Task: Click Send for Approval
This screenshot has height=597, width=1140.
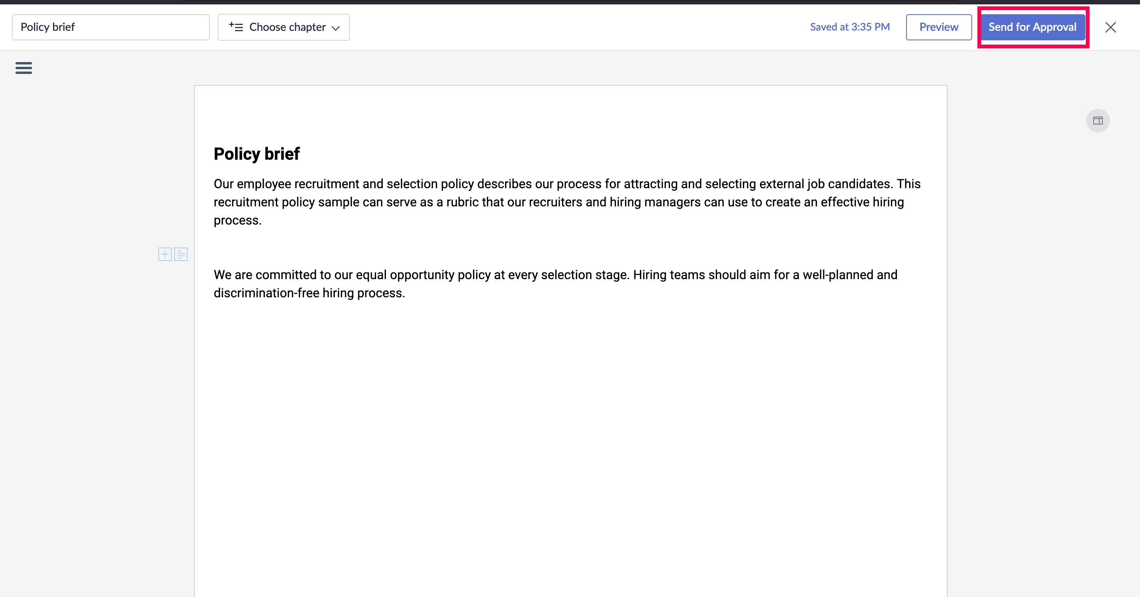Action: [1032, 27]
